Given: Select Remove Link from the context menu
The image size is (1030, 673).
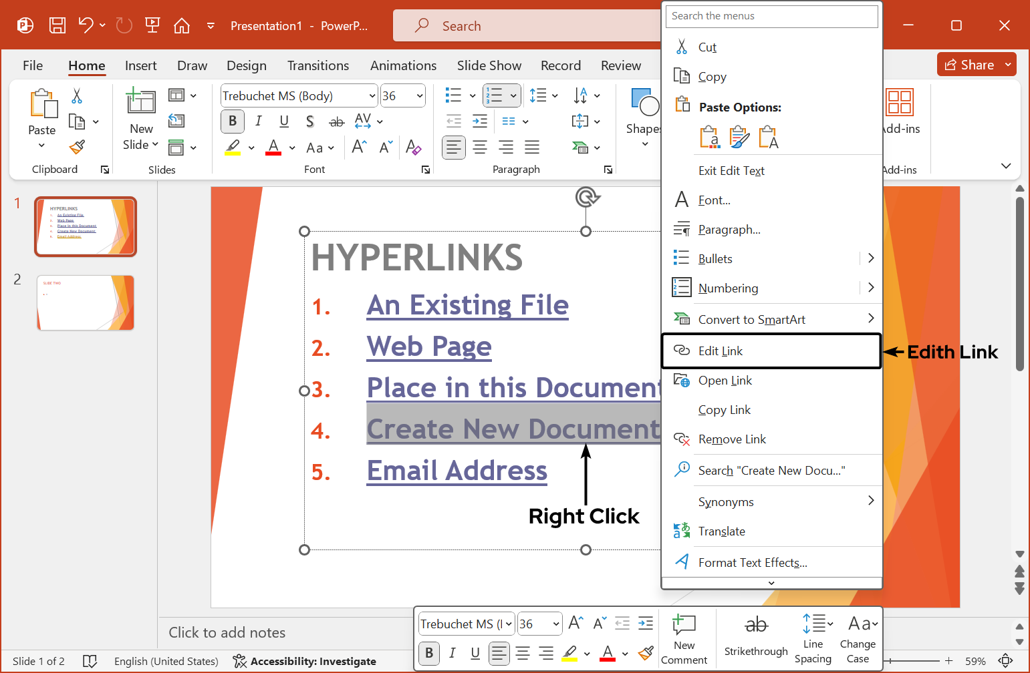Looking at the screenshot, I should tap(731, 439).
